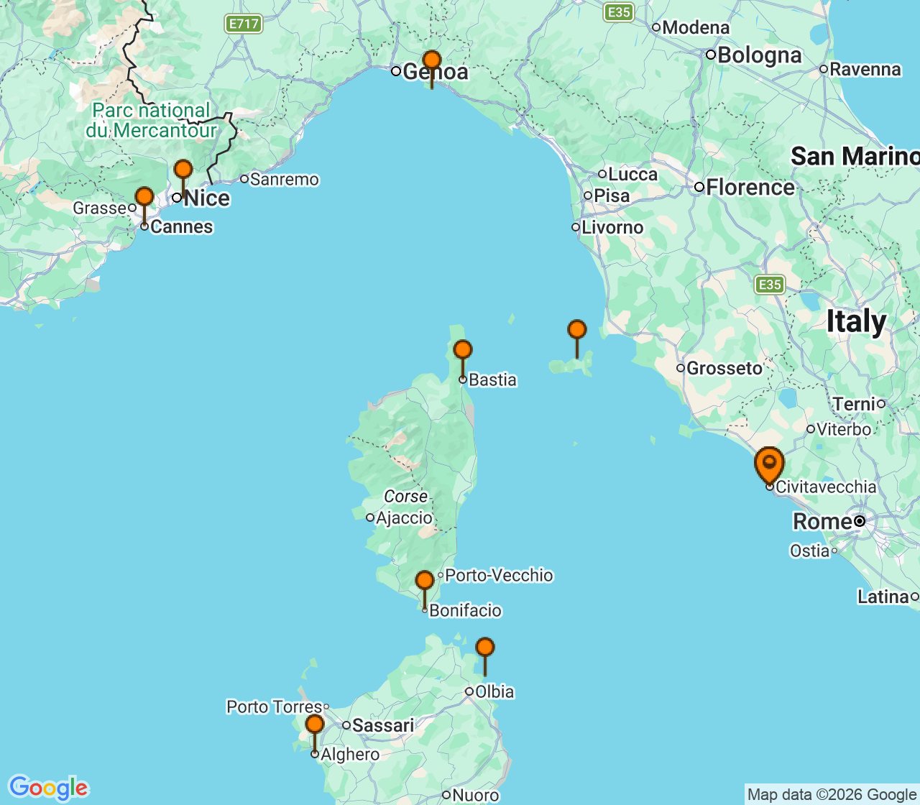920x805 pixels.
Task: Open the orange pin marking Cannes
Action: pos(144,198)
